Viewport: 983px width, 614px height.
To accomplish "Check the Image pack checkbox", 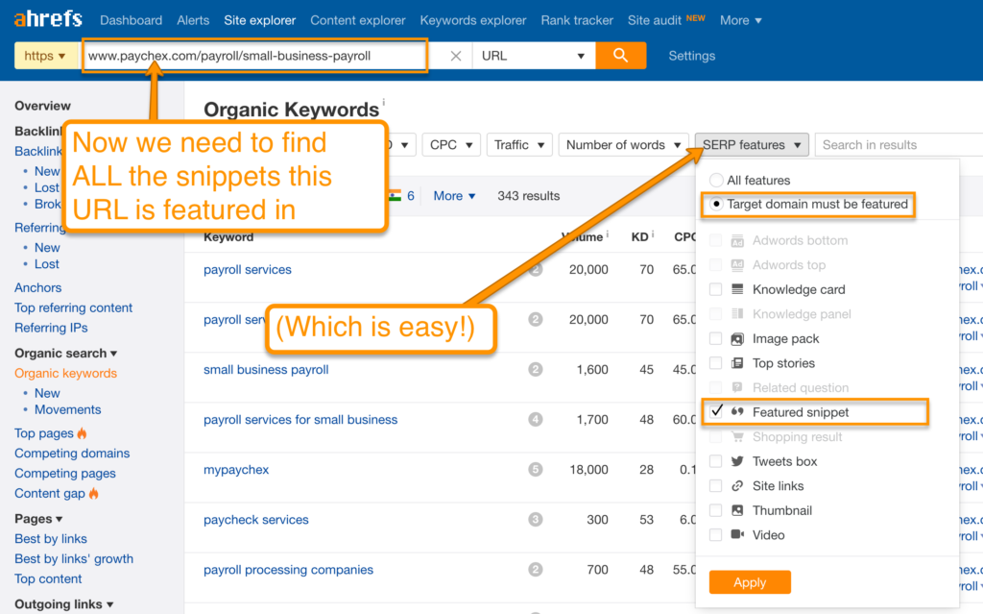I will click(715, 339).
